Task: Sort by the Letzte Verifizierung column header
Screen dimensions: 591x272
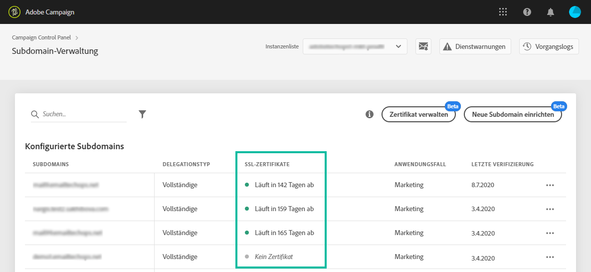Action: point(503,164)
